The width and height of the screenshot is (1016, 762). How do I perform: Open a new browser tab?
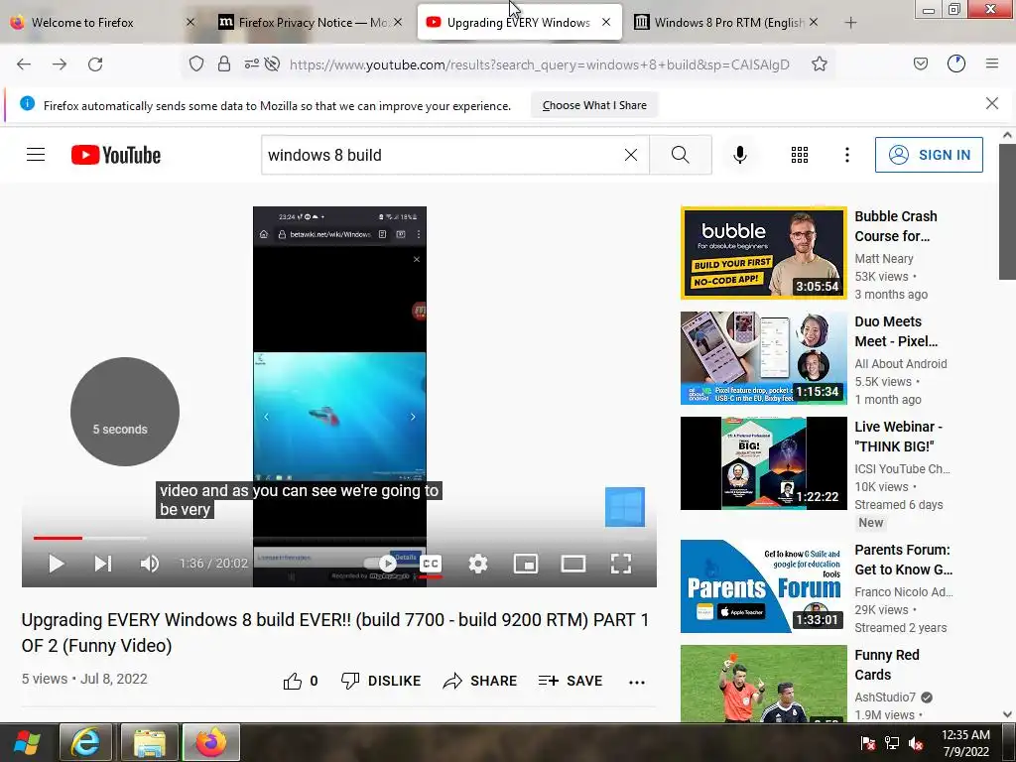850,23
